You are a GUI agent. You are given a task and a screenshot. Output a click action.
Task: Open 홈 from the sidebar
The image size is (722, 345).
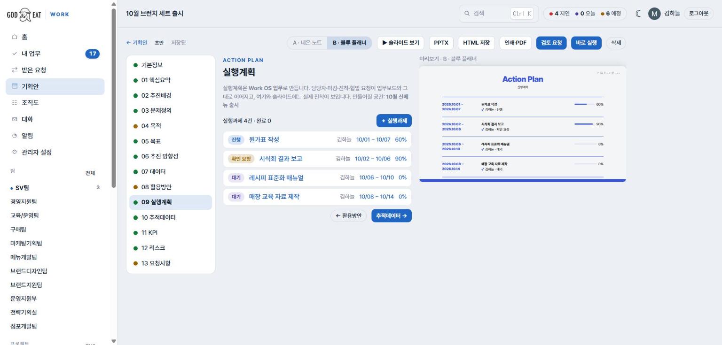tap(55, 37)
